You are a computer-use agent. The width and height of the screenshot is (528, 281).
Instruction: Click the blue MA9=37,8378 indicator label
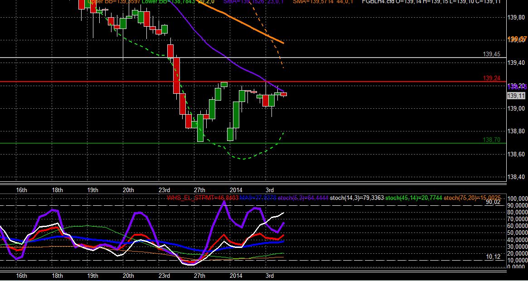coord(257,198)
